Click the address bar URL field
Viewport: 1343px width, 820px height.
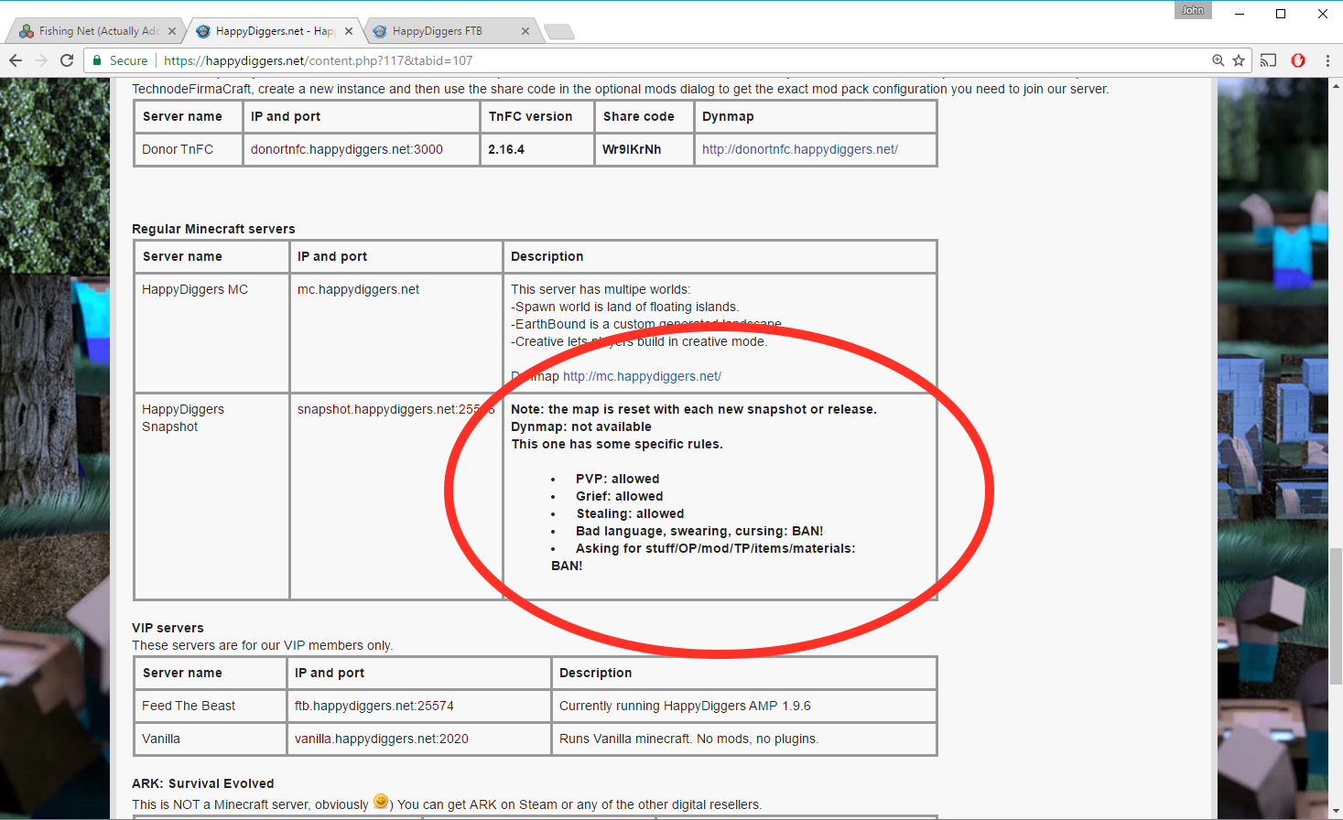point(641,60)
